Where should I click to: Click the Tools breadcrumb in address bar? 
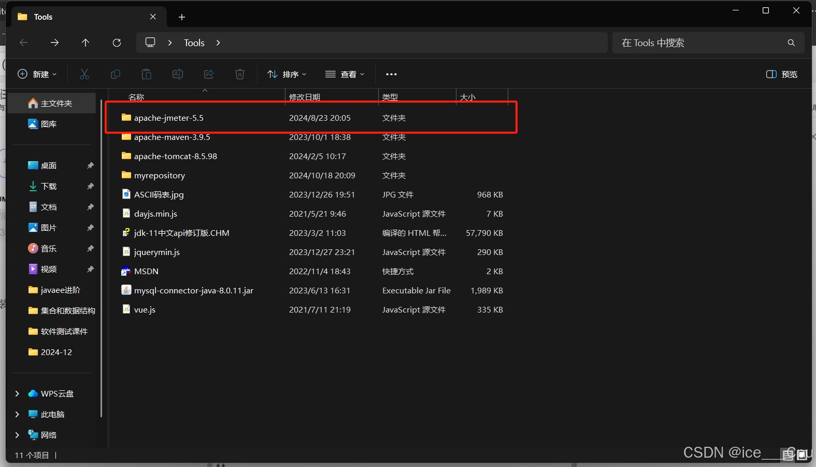click(194, 43)
